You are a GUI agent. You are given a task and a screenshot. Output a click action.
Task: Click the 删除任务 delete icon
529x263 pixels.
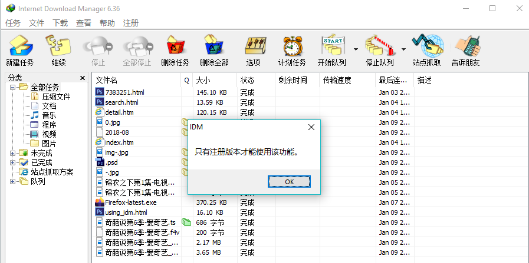click(175, 45)
